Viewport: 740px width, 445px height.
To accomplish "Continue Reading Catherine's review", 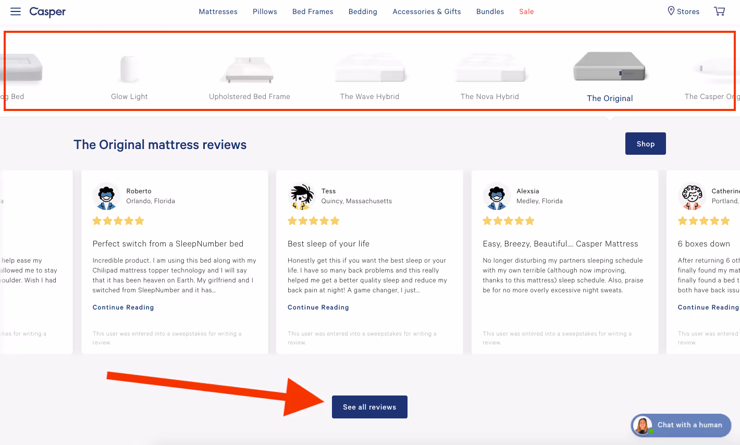I will 709,307.
